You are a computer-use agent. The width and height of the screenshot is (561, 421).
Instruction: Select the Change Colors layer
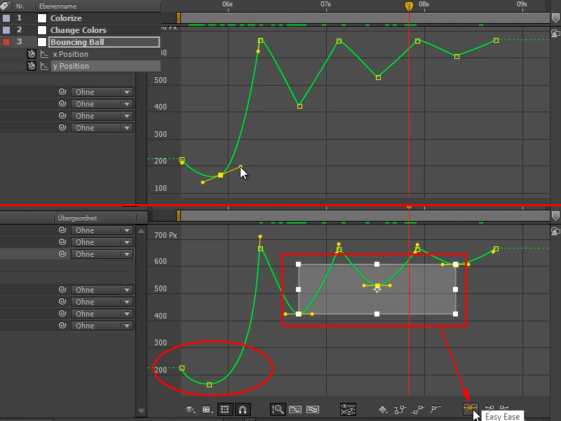(x=77, y=29)
